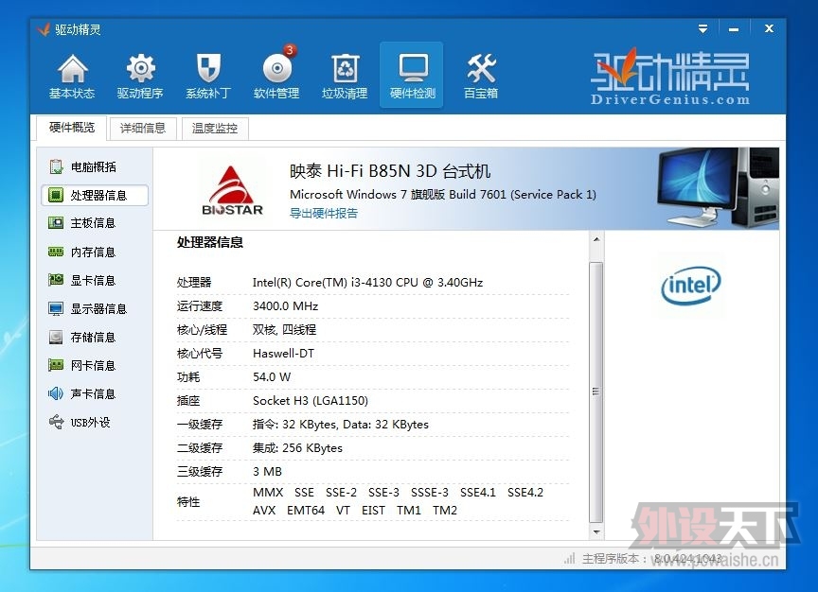This screenshot has height=592, width=818.
Task: Switch to the 温度监控 tab
Action: pyautogui.click(x=215, y=129)
